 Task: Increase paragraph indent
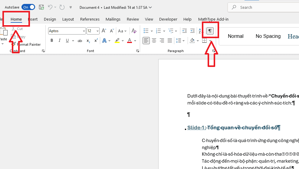coord(192,31)
